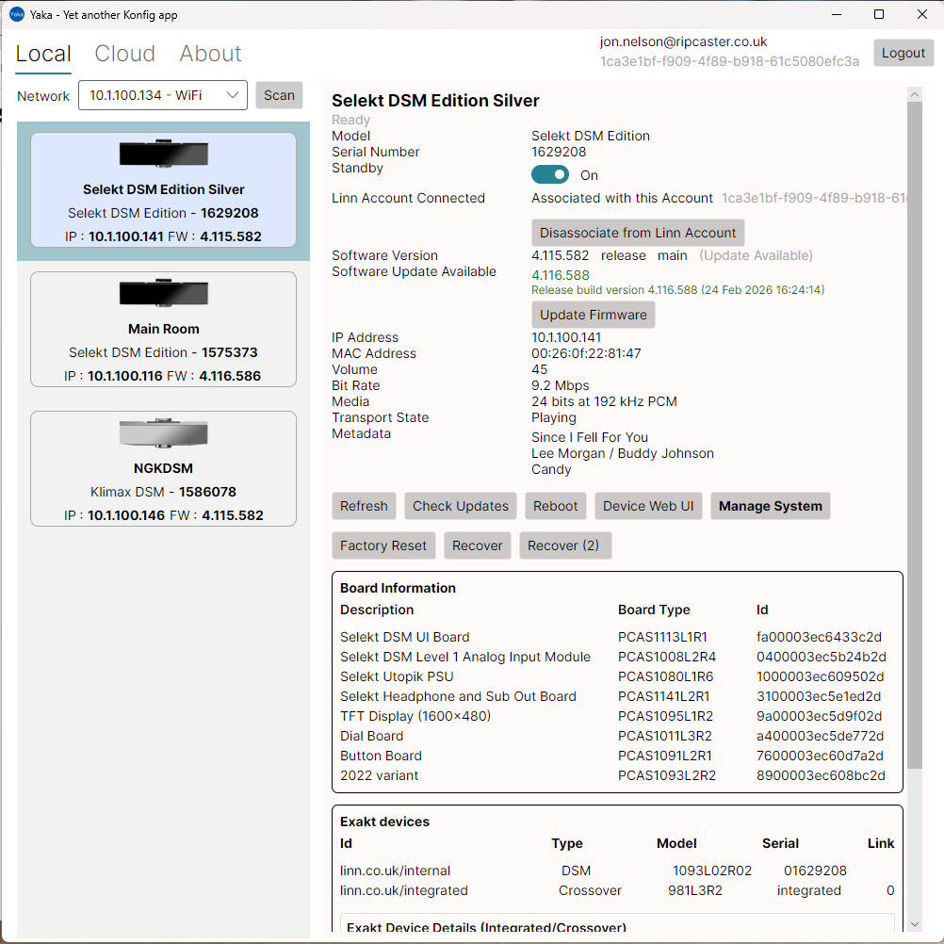
Task: Click Recover (2)
Action: pyautogui.click(x=565, y=545)
